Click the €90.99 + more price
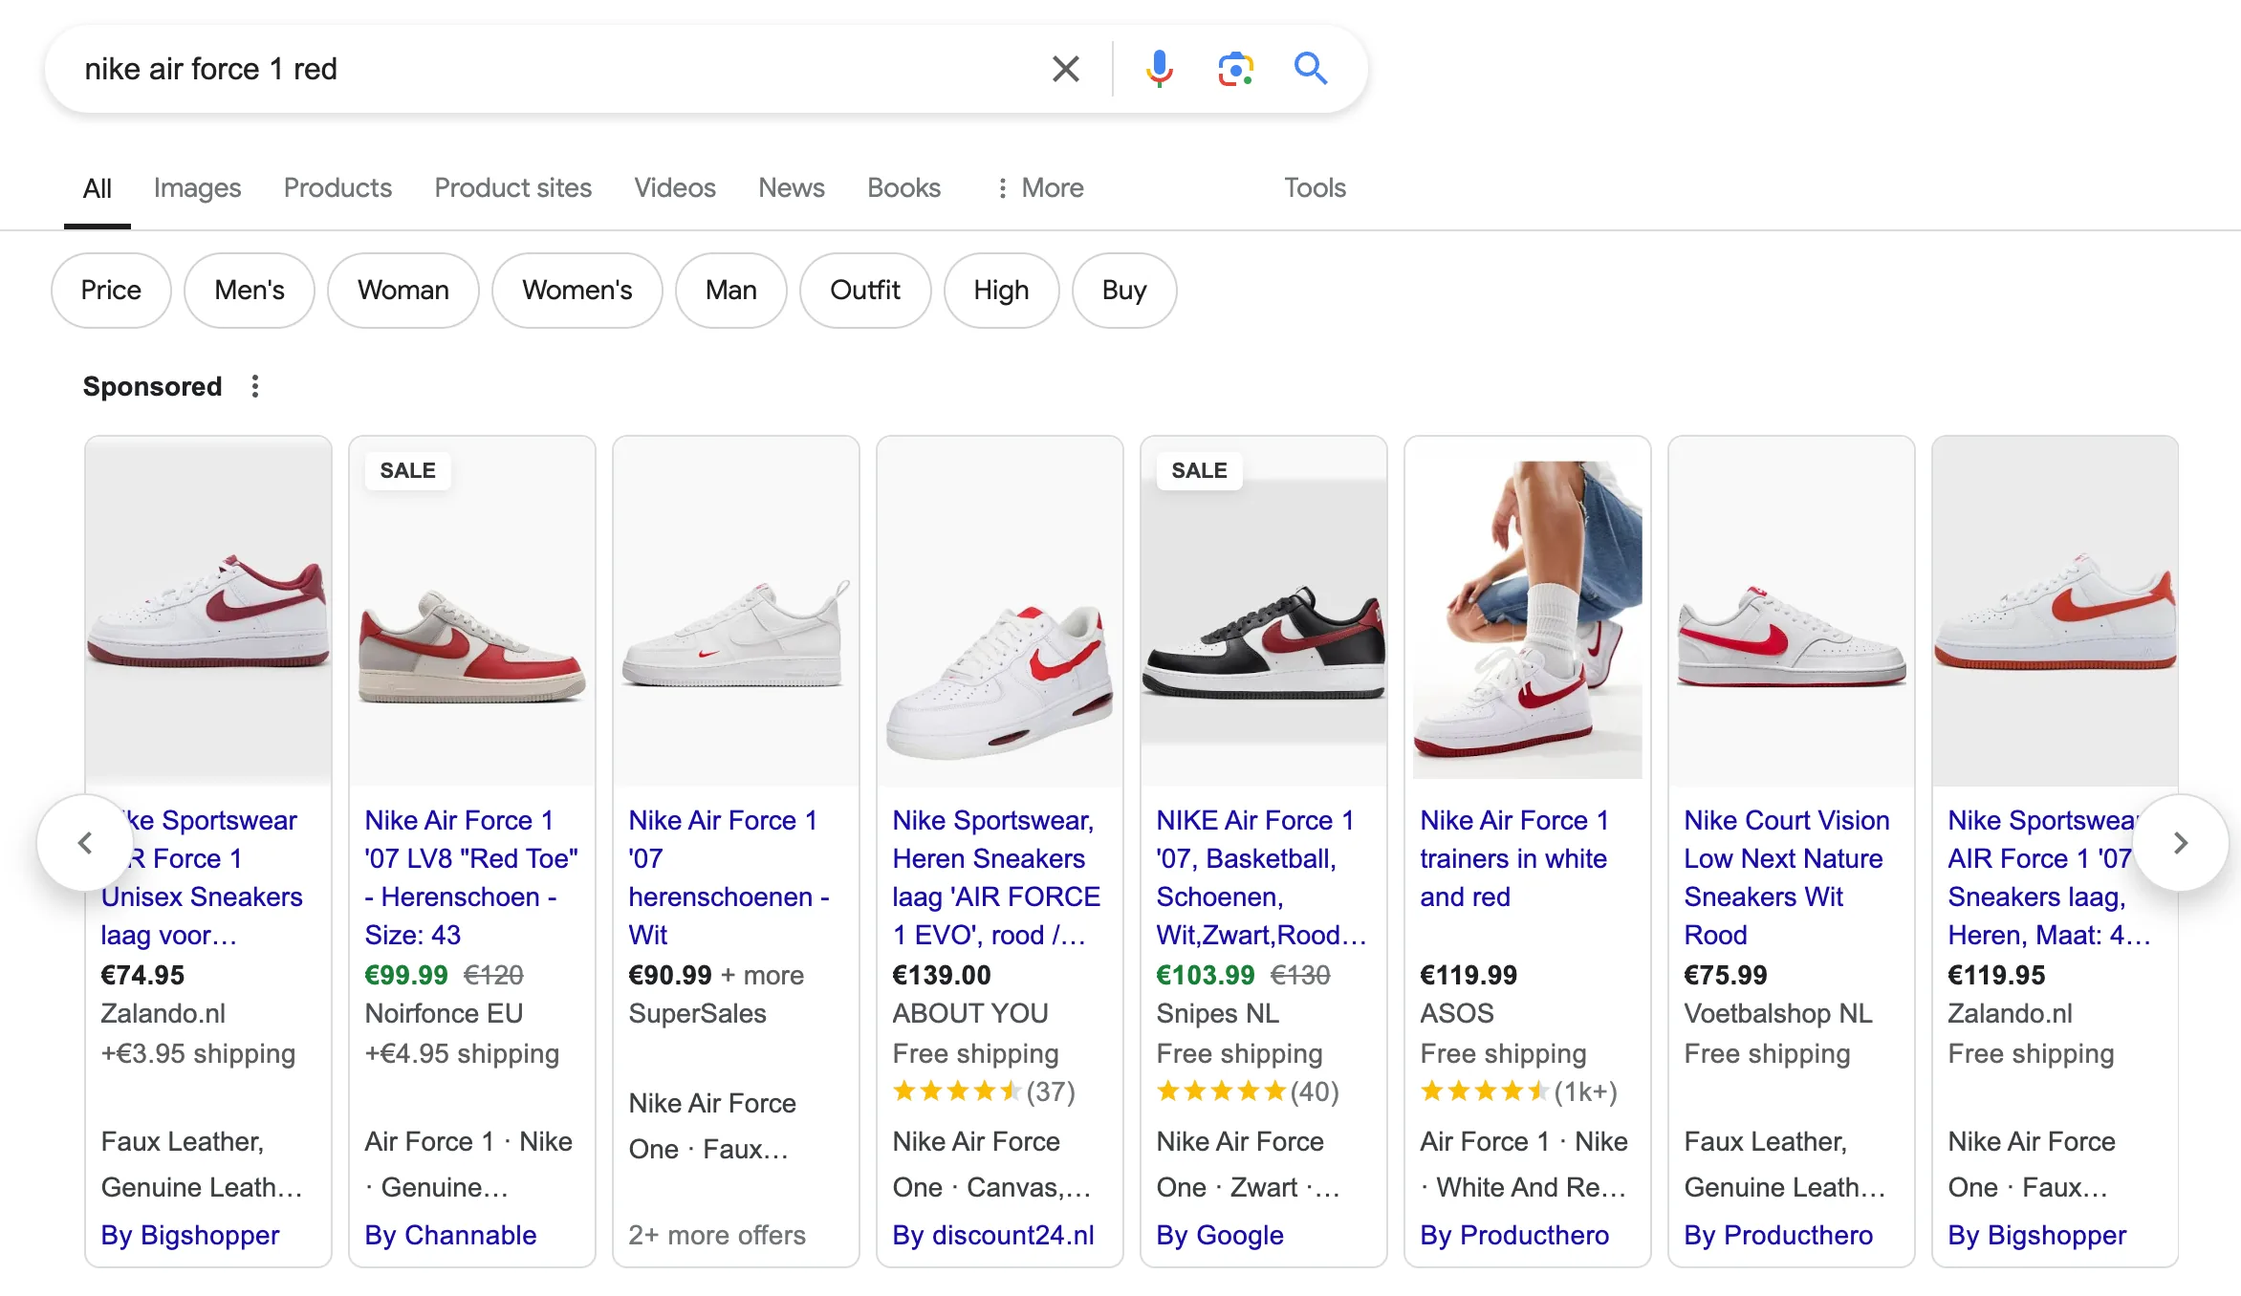This screenshot has height=1296, width=2241. [716, 975]
